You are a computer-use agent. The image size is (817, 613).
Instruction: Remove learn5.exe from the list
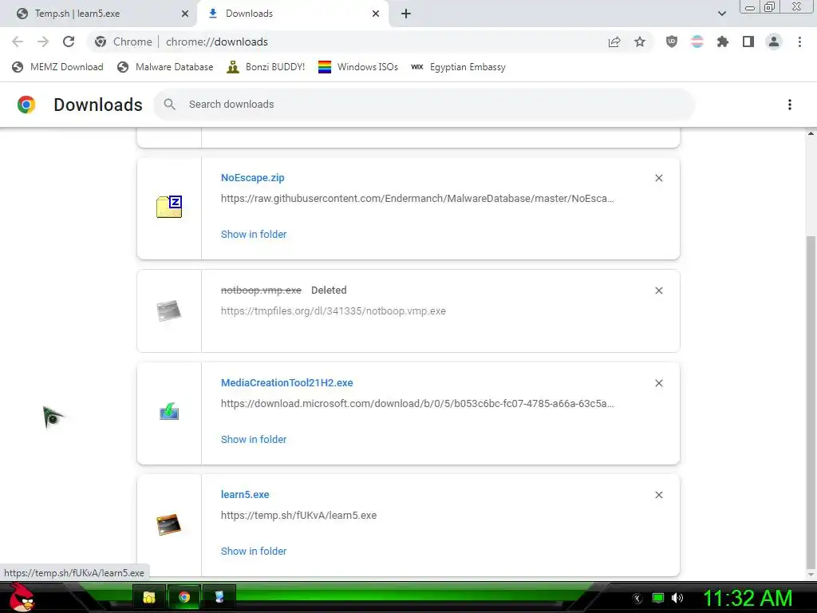click(658, 495)
